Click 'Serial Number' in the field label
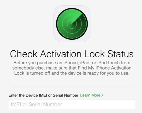The height and width of the screenshot is (113, 142). coord(65,95)
